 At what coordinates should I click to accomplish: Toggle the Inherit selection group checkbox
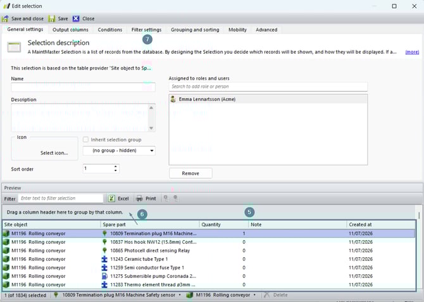coord(85,140)
